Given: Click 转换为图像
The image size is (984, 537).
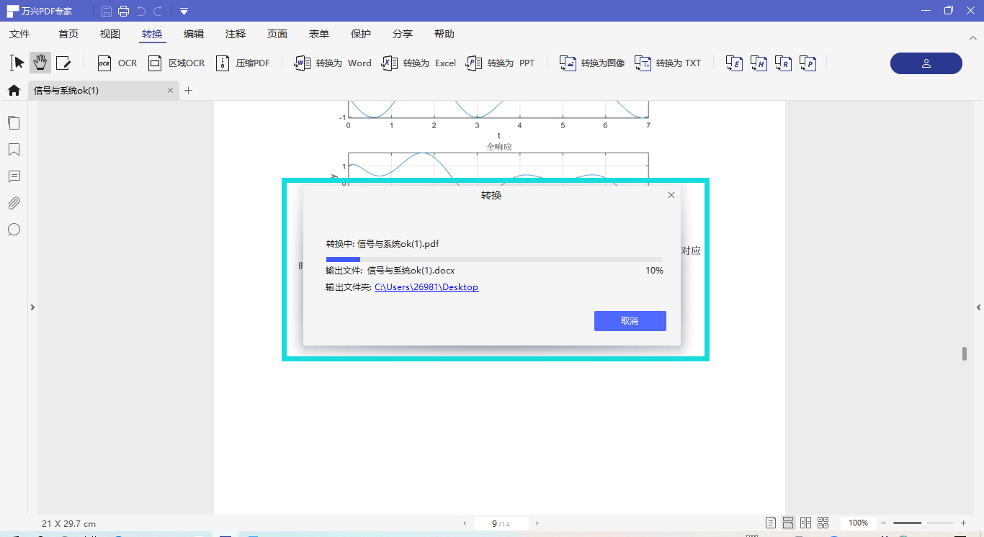Looking at the screenshot, I should click(x=592, y=63).
